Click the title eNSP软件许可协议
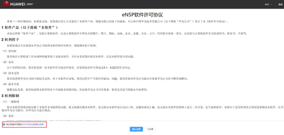This screenshot has width=284, height=135. (142, 15)
